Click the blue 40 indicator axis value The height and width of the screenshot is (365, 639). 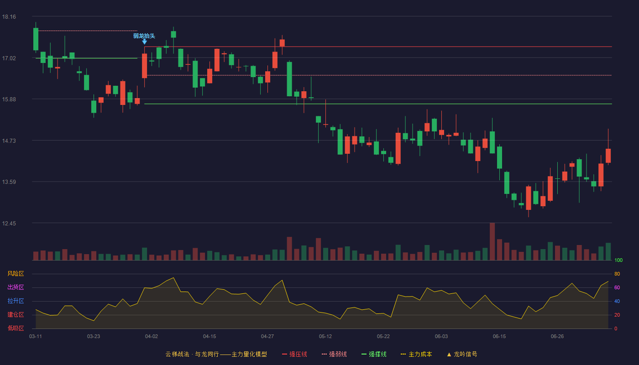pyautogui.click(x=617, y=301)
